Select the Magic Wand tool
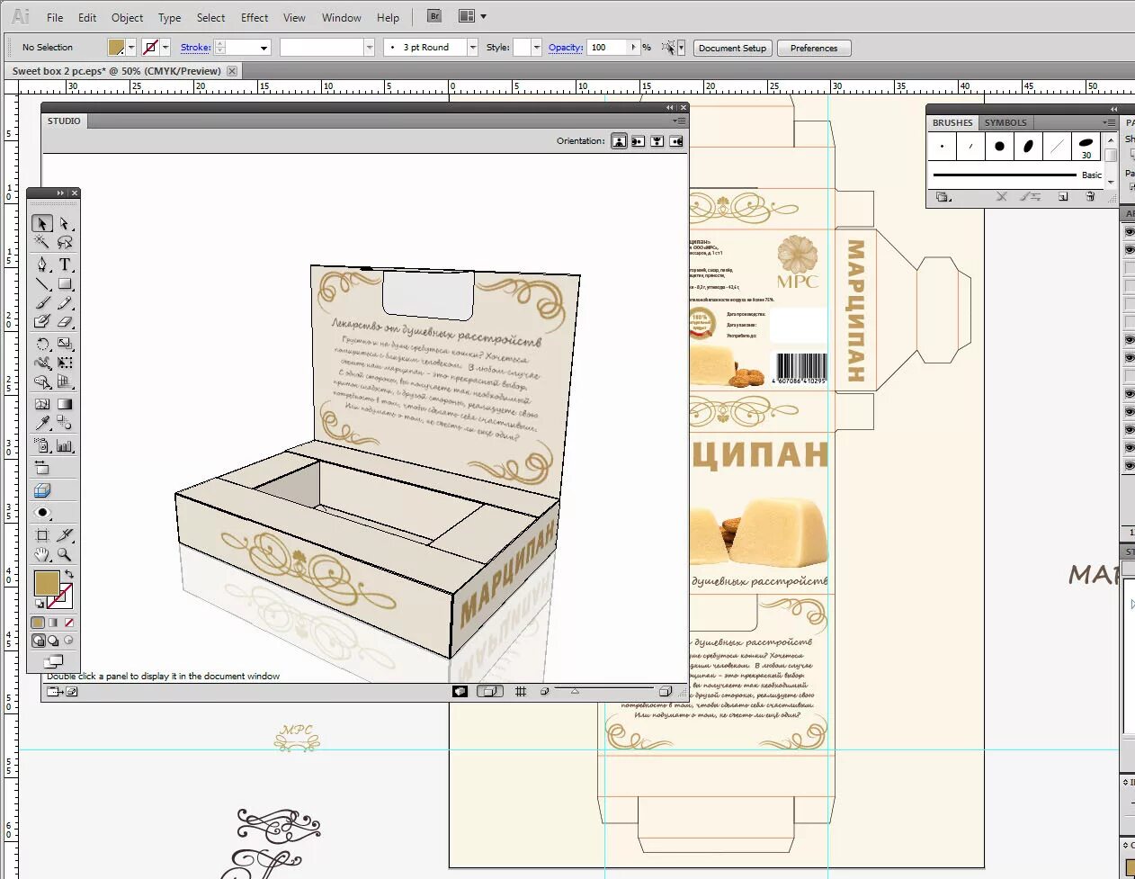1135x879 pixels. tap(42, 242)
